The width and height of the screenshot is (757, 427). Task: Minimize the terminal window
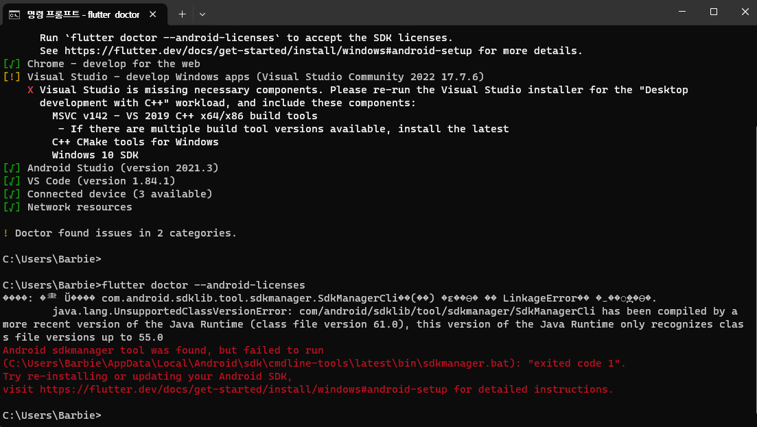tap(682, 12)
